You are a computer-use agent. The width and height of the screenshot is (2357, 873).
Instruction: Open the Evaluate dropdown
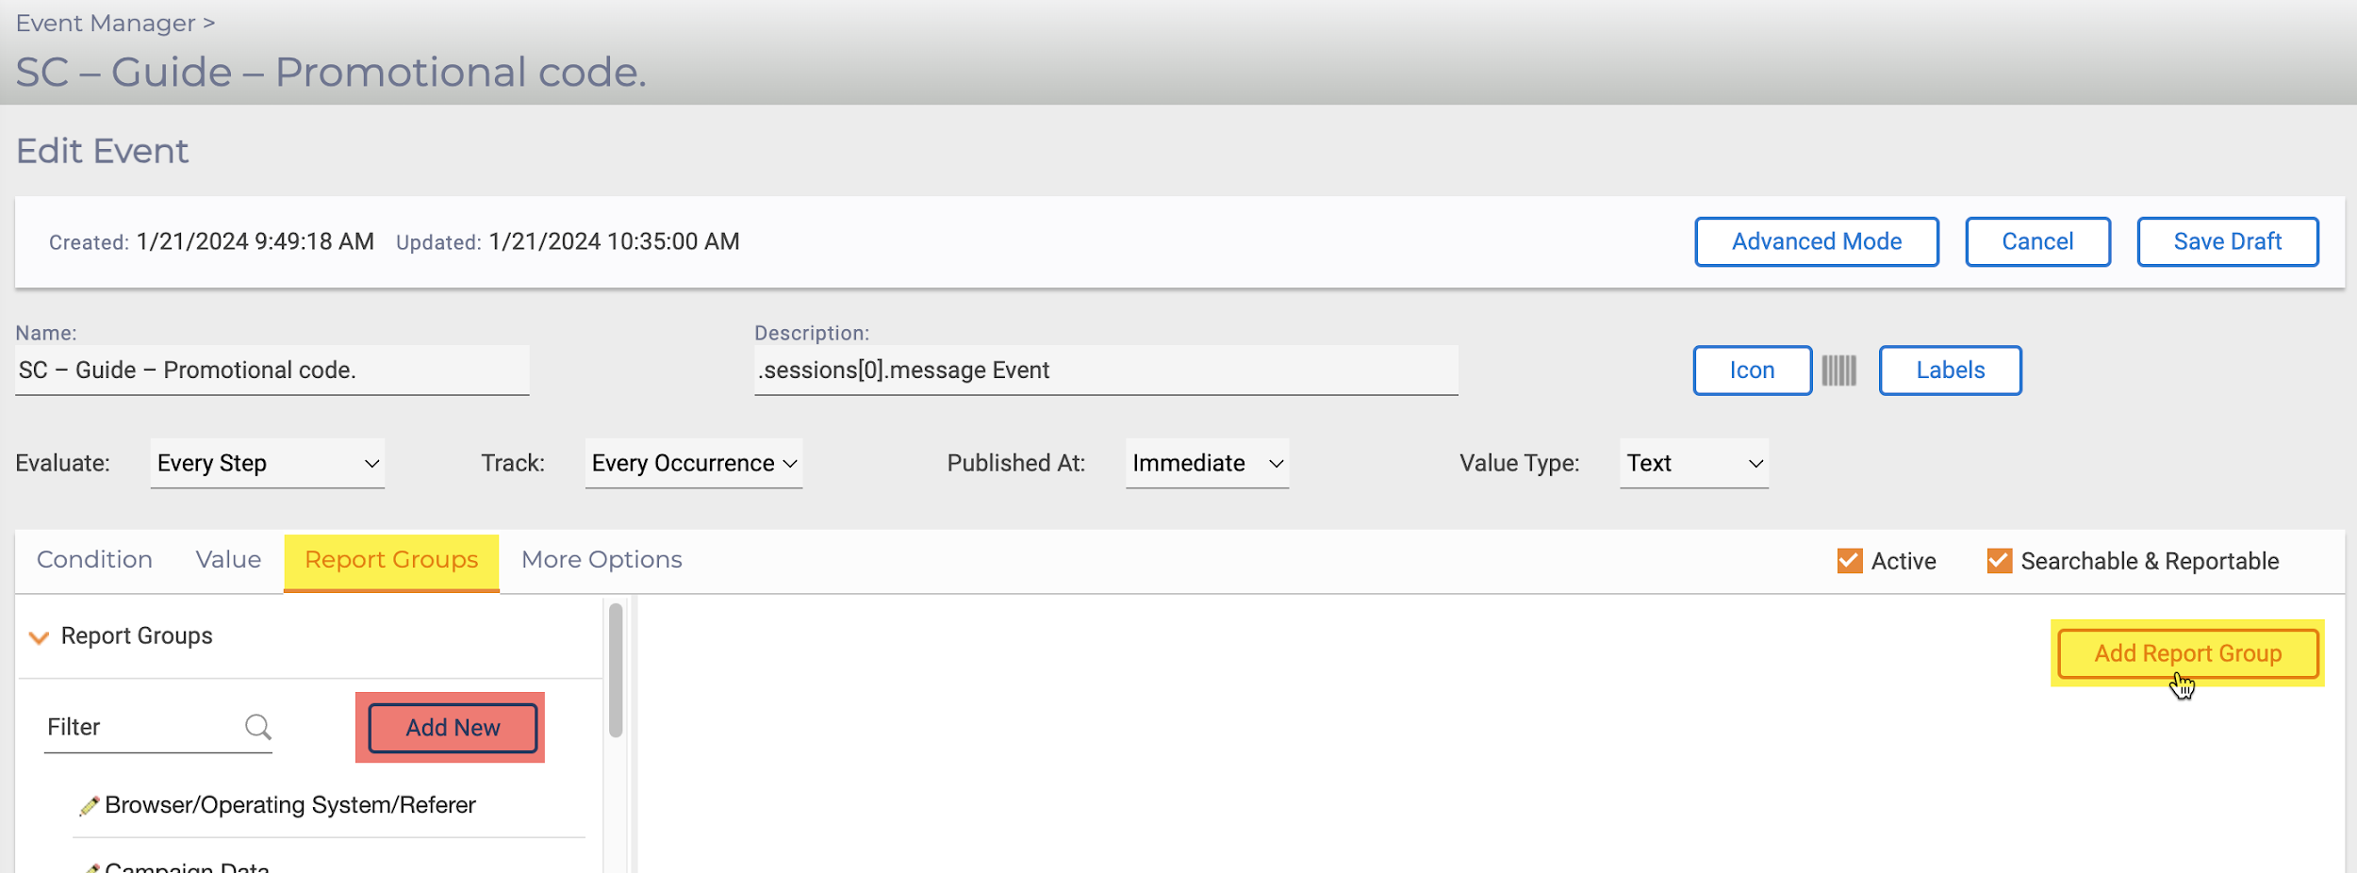point(267,464)
